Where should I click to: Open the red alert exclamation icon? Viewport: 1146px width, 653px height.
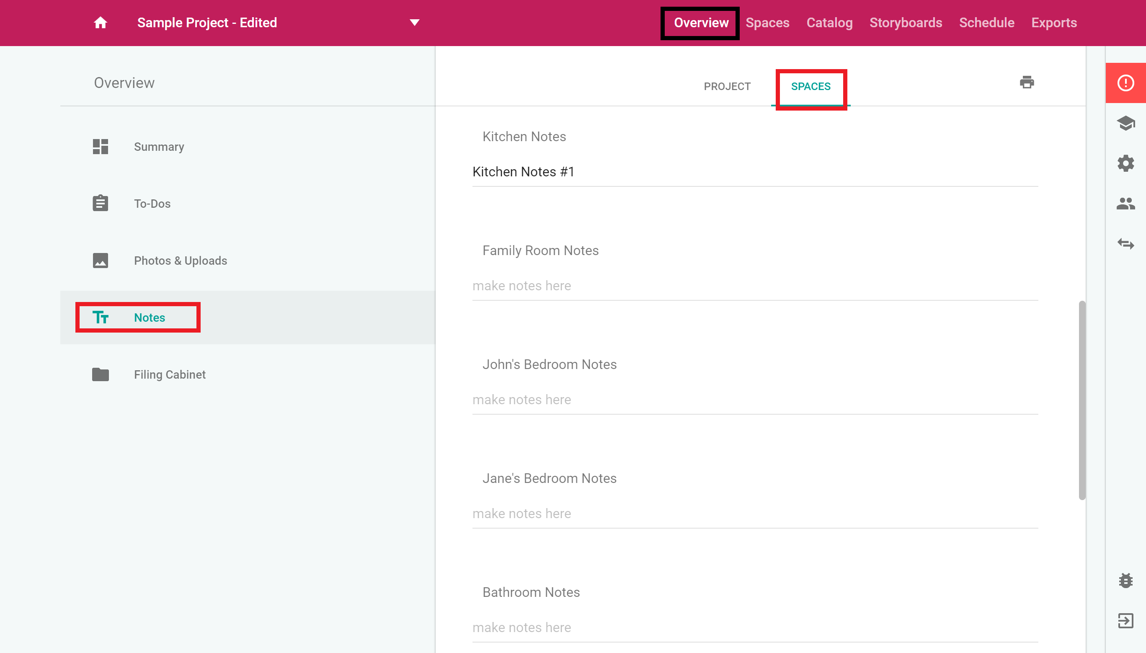tap(1125, 83)
